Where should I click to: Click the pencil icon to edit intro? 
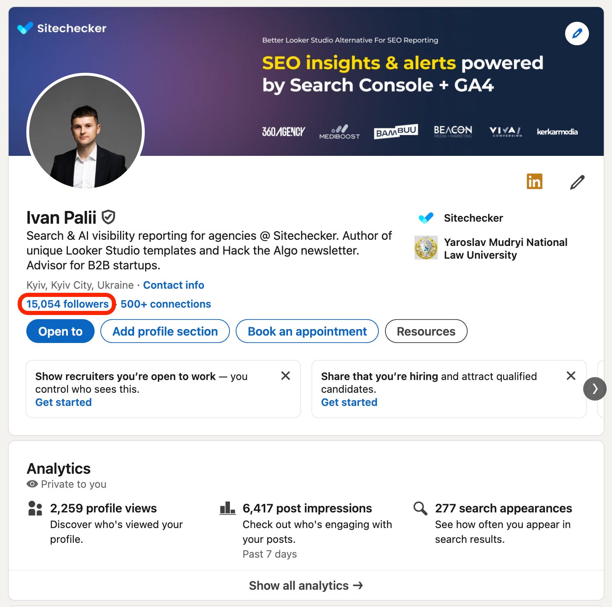[577, 182]
